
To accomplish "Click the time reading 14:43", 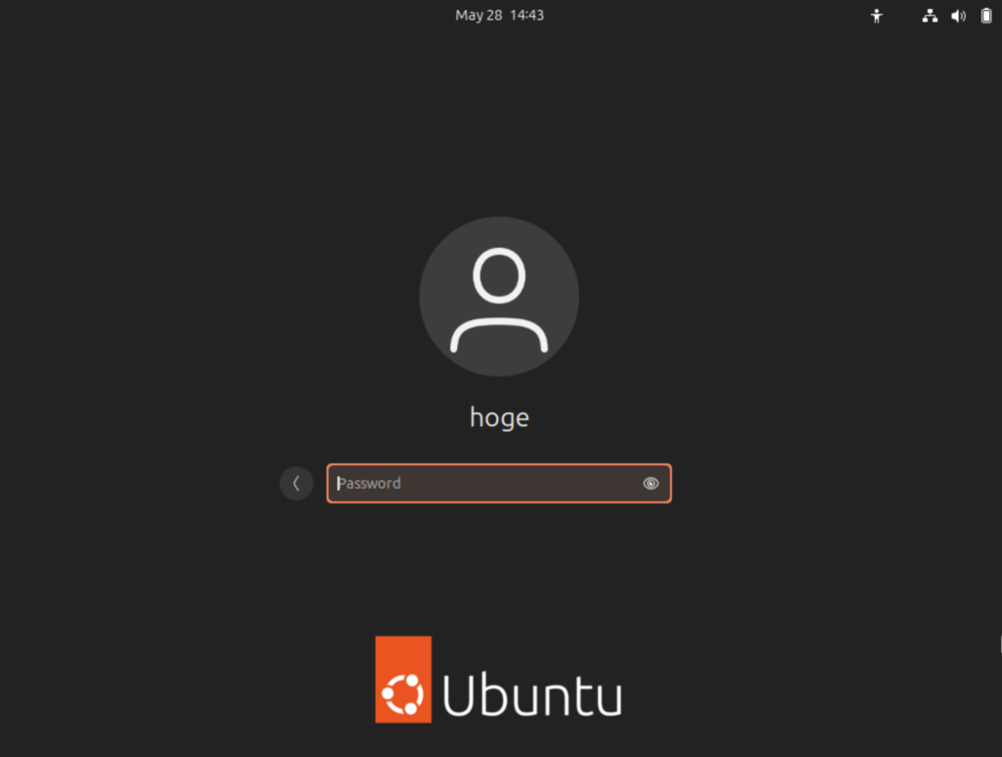I will [526, 16].
